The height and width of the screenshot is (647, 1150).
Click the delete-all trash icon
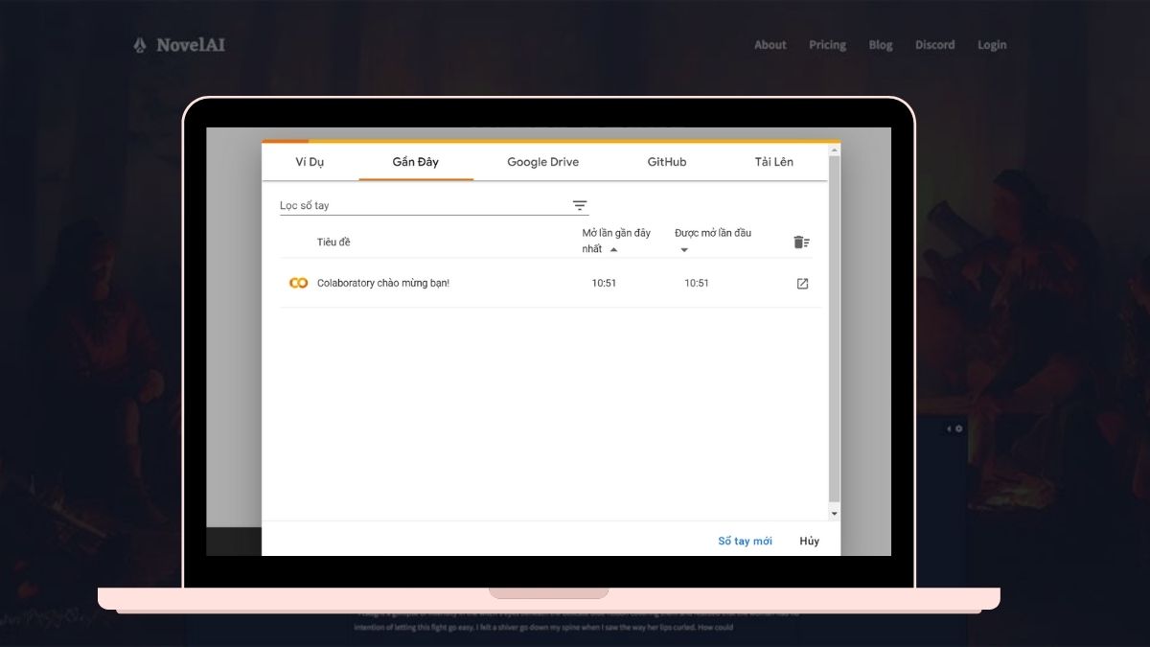tap(802, 242)
